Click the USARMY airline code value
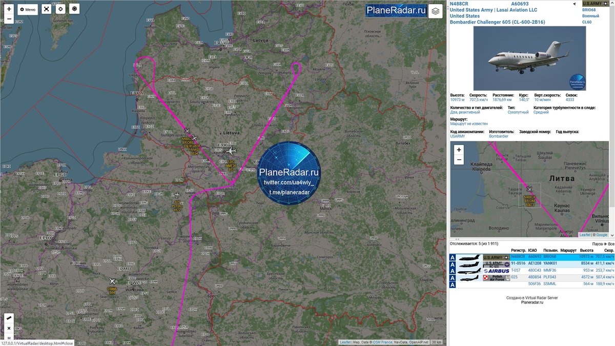615x346 pixels. pyautogui.click(x=457, y=136)
